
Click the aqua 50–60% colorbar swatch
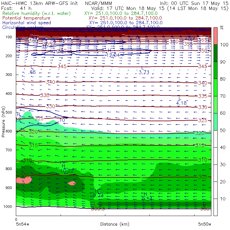(215, 122)
